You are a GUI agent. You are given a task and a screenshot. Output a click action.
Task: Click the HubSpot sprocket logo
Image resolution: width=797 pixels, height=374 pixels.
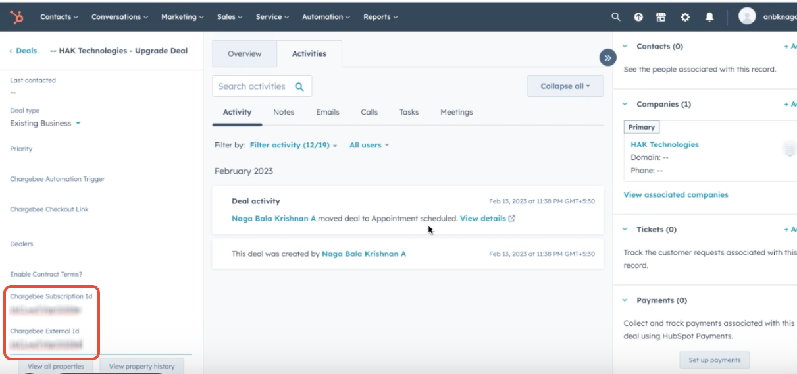pos(16,17)
